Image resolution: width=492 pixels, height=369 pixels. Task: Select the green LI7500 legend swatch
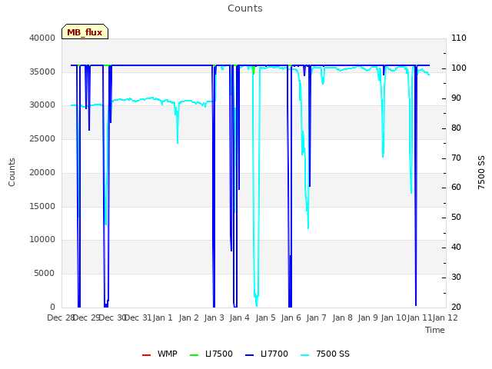pyautogui.click(x=194, y=355)
